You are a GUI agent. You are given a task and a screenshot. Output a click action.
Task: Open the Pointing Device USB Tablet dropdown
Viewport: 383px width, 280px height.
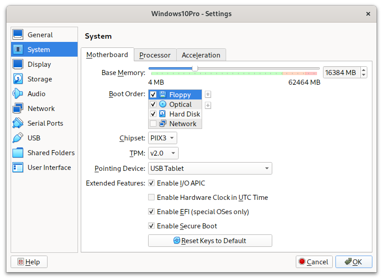210,169
